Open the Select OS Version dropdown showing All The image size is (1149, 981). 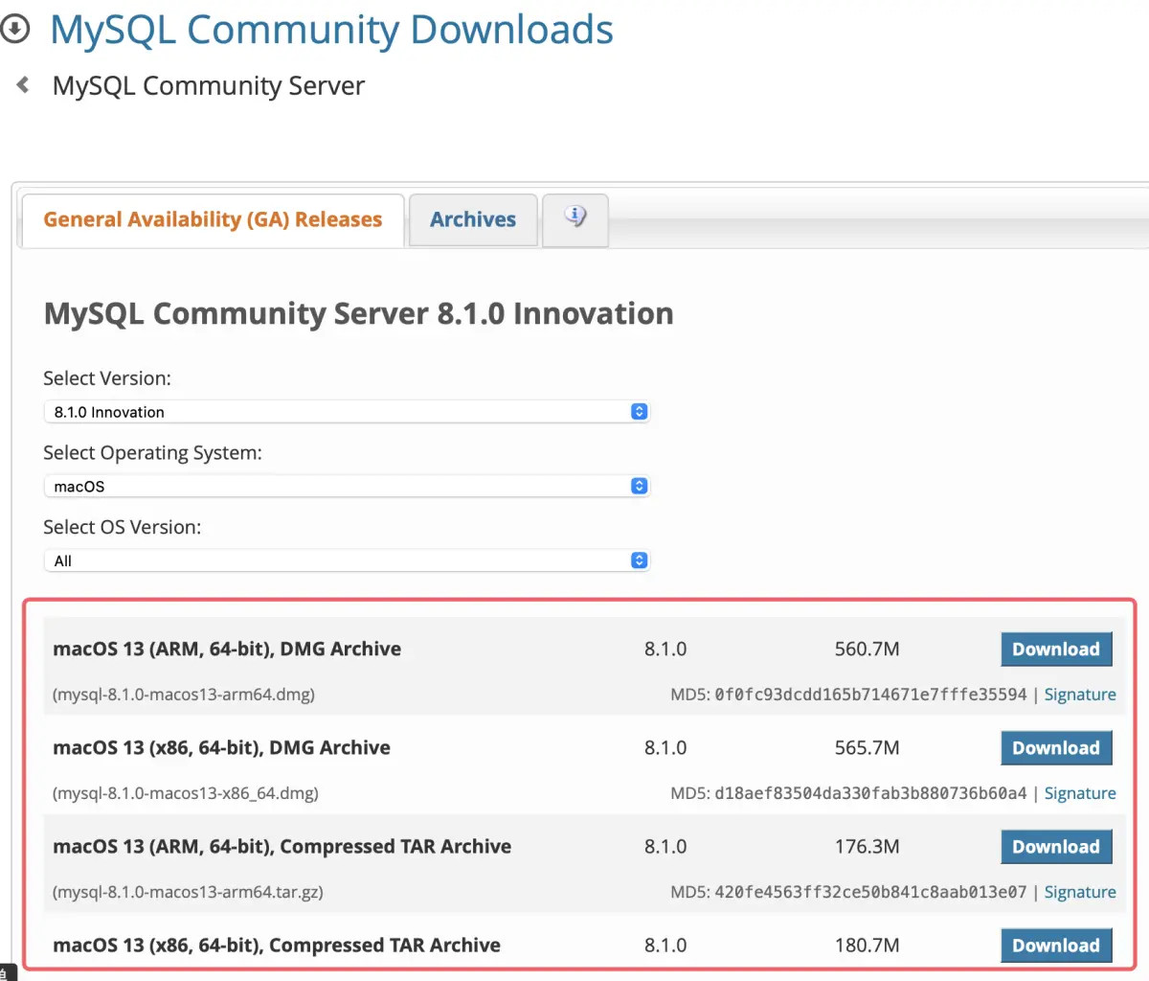click(x=347, y=561)
